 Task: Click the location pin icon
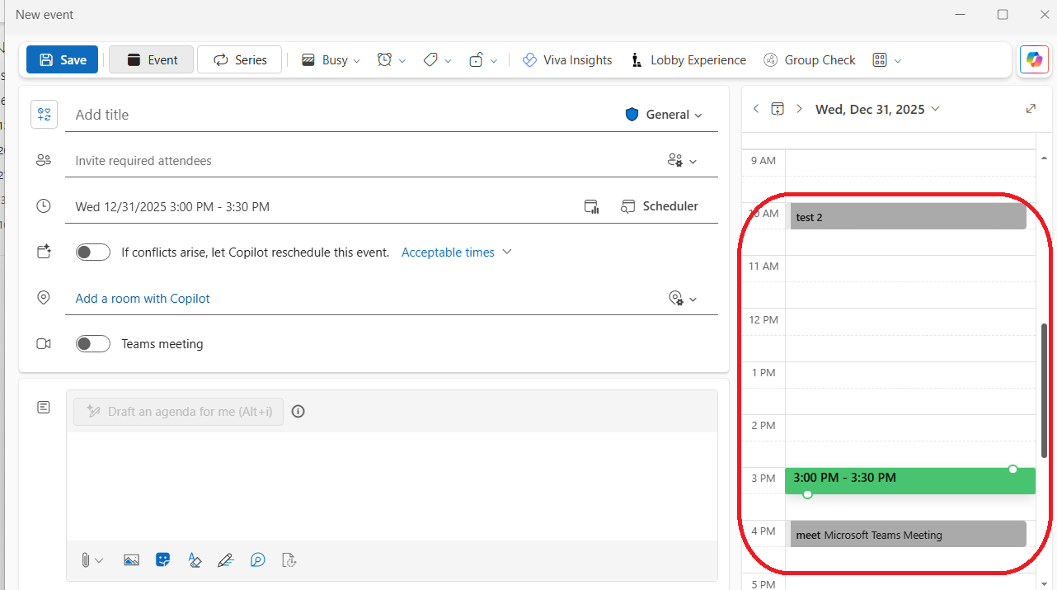click(x=44, y=299)
